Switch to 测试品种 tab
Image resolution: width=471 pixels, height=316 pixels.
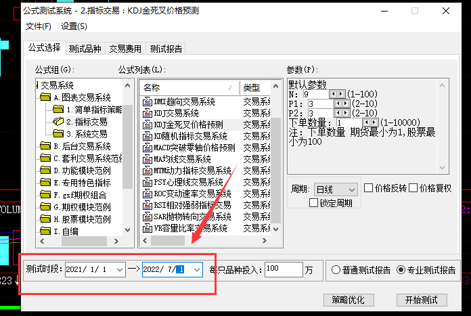[x=85, y=49]
